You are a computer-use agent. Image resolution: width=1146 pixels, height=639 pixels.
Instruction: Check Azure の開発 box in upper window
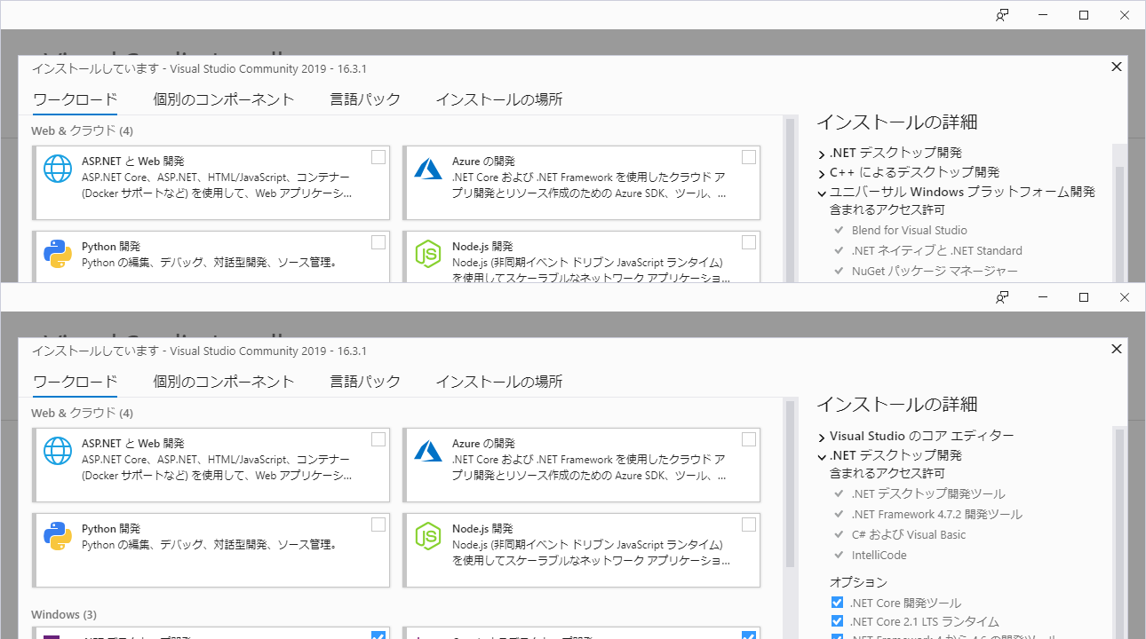pos(749,157)
